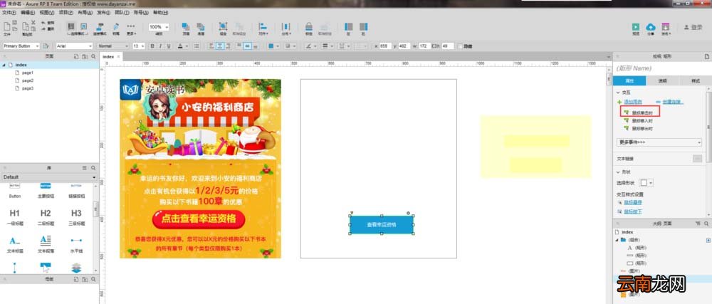This screenshot has height=304, width=712.
Task: Toggle the right panel (右) icon
Action: (x=363, y=27)
